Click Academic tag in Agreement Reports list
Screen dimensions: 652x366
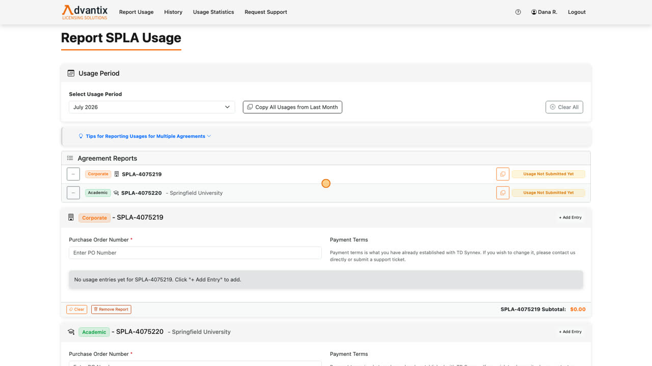(x=98, y=193)
